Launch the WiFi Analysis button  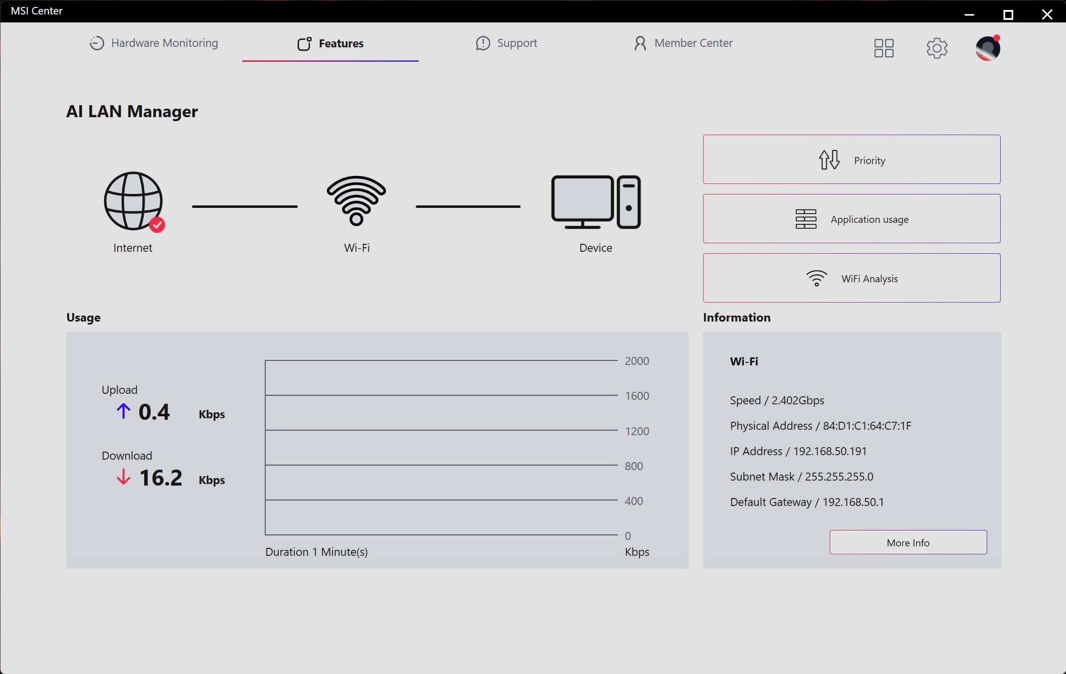click(x=852, y=278)
